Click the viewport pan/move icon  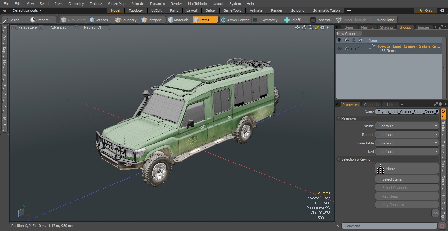(297, 28)
